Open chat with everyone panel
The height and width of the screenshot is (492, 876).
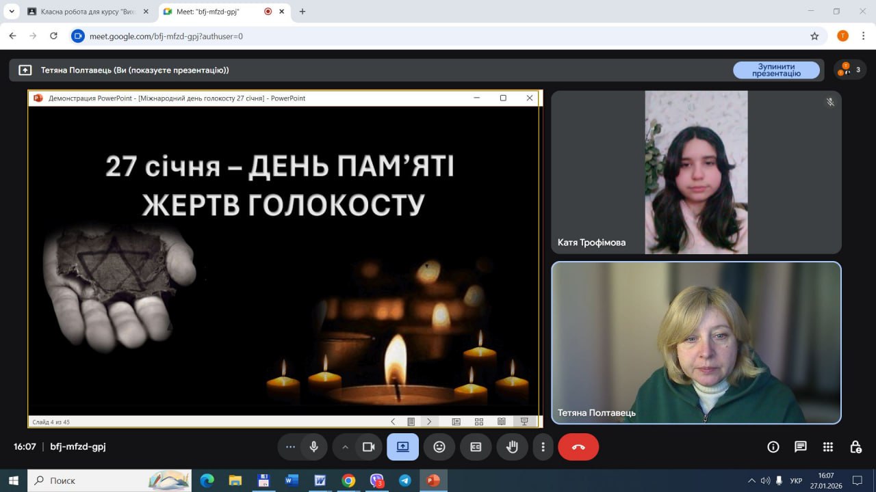pyautogui.click(x=801, y=447)
